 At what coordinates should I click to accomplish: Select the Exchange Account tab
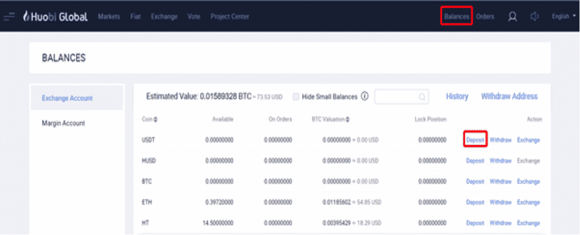coord(76,98)
